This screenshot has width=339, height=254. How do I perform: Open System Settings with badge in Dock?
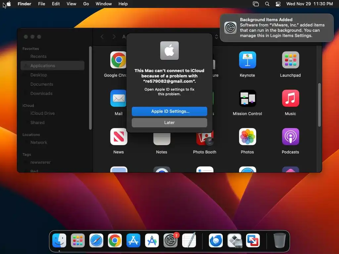[x=170, y=240]
